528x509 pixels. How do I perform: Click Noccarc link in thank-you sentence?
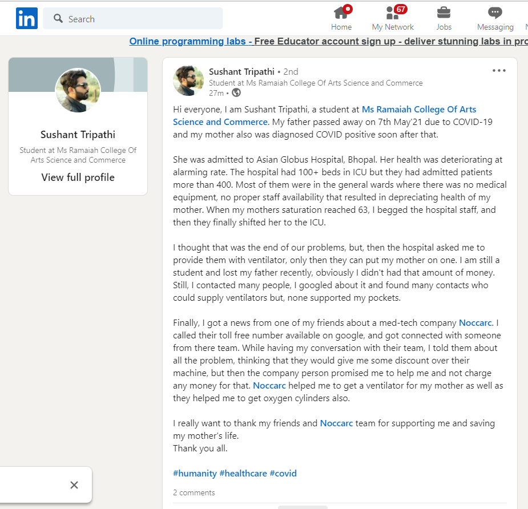(x=336, y=423)
